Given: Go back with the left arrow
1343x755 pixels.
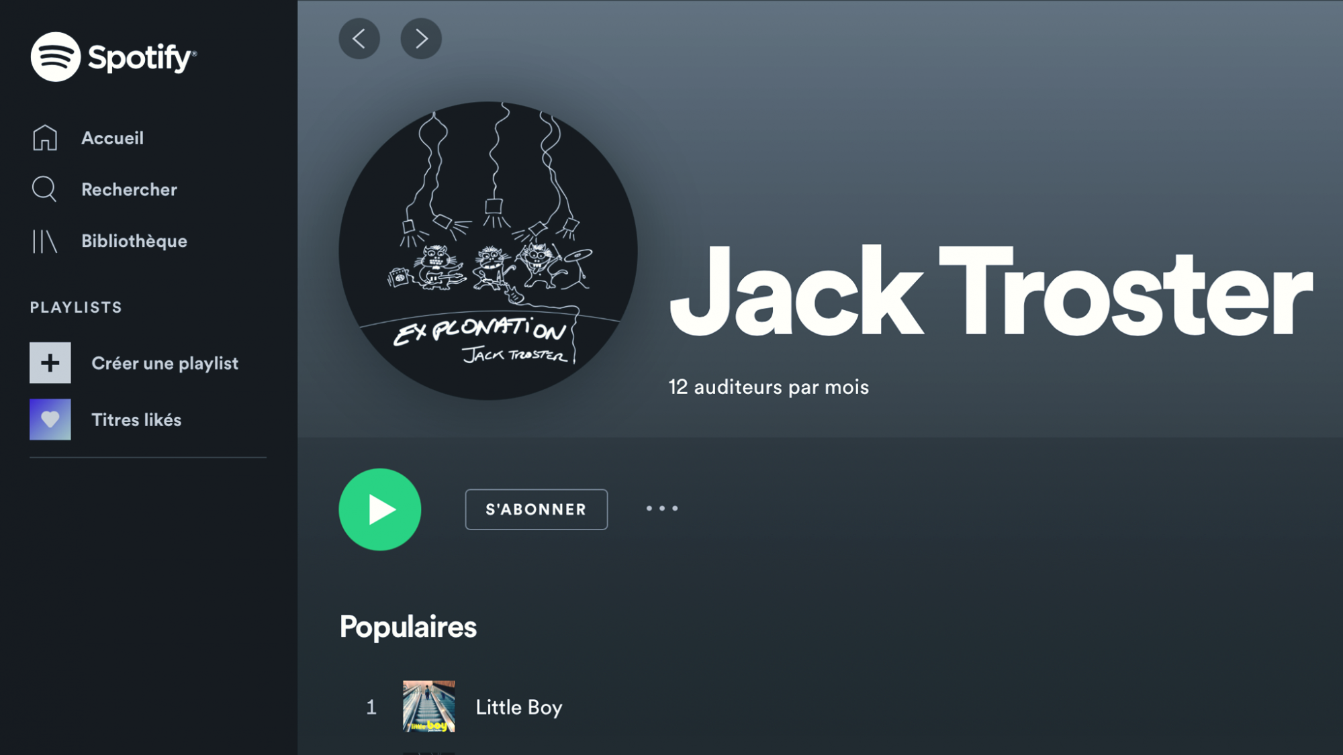Looking at the screenshot, I should (x=359, y=38).
